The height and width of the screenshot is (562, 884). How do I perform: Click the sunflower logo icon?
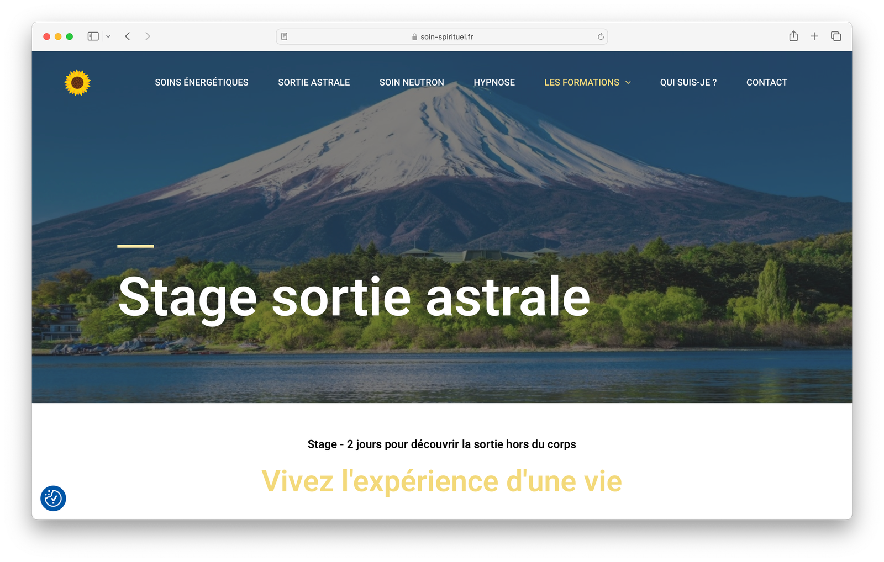[77, 83]
